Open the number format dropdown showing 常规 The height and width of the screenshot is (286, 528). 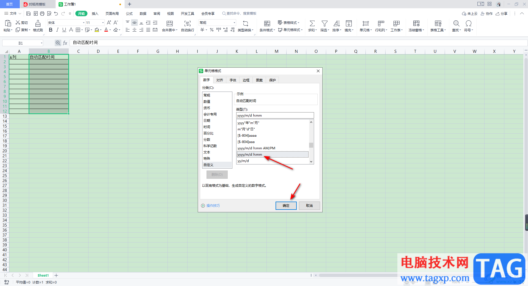234,23
